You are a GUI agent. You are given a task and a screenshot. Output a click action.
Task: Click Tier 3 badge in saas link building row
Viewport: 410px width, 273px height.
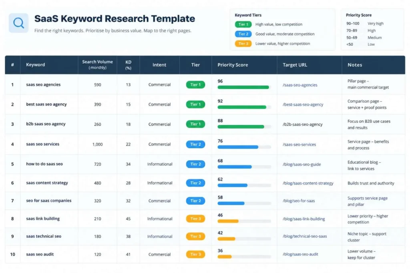click(195, 219)
